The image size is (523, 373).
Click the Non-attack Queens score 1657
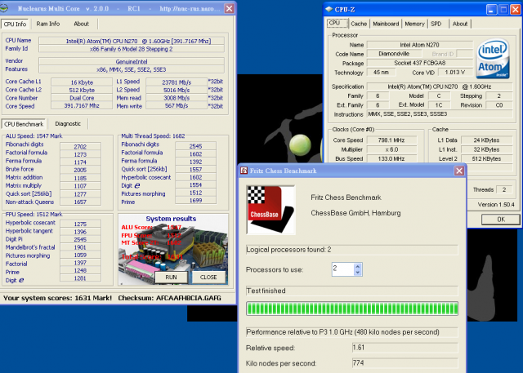80,202
